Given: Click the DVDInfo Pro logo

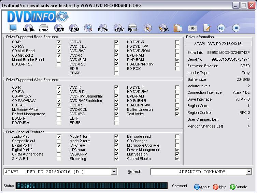Looking at the screenshot, I should point(38,16).
